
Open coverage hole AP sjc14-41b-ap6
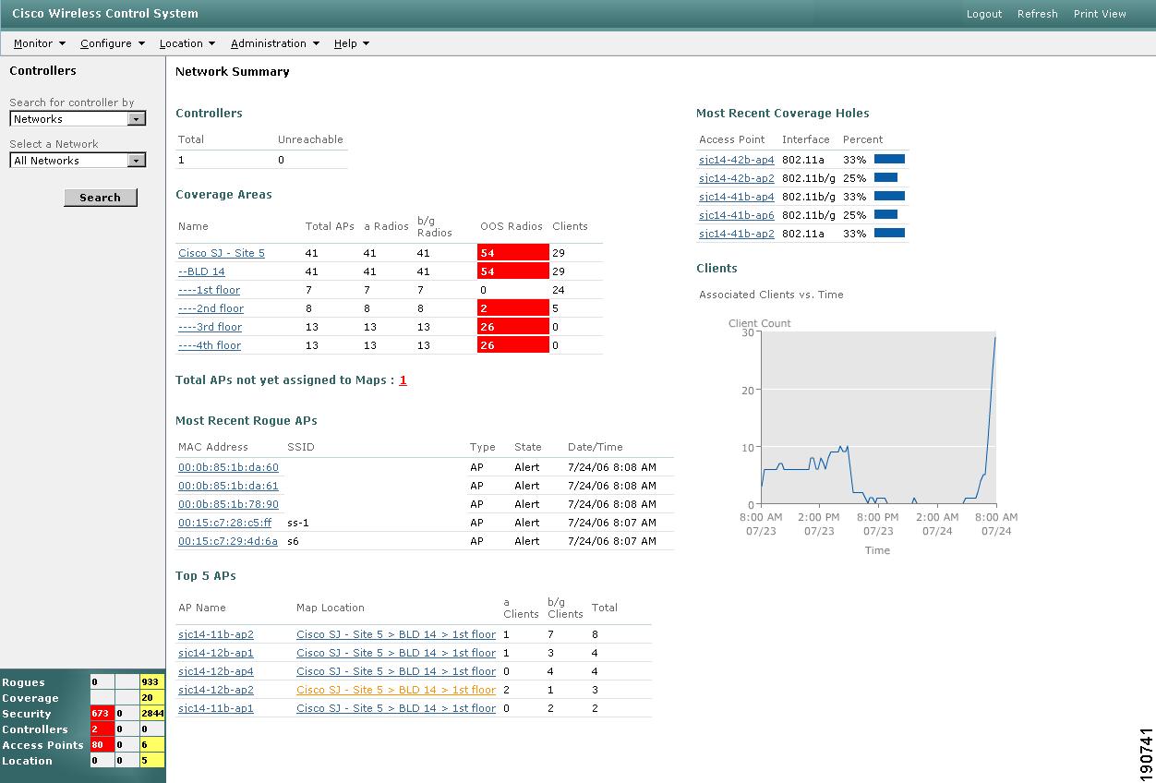pyautogui.click(x=737, y=215)
